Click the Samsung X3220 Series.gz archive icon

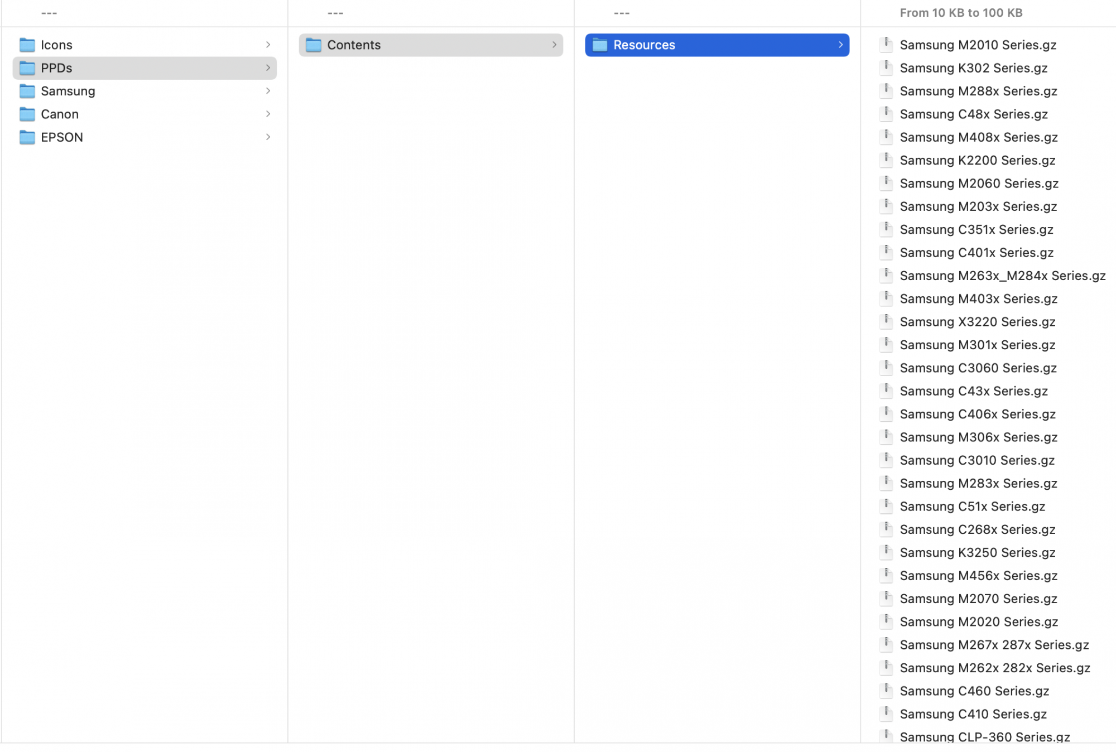pos(886,322)
